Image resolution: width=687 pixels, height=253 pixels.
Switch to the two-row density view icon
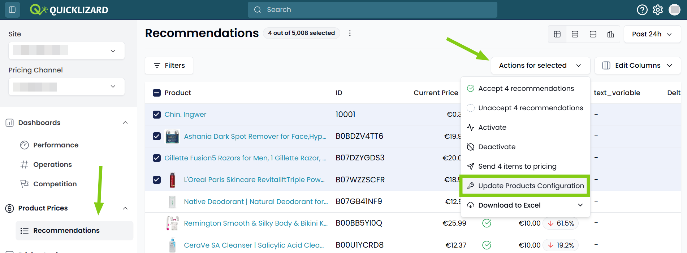(593, 34)
